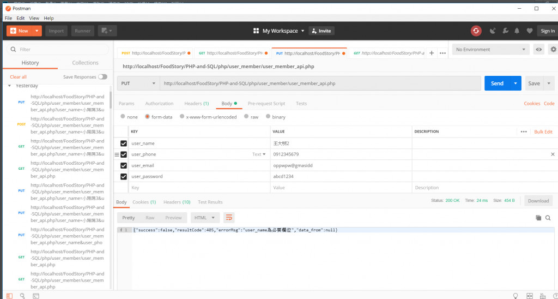This screenshot has height=299, width=558.
Task: Click the Import button
Action: tap(56, 31)
